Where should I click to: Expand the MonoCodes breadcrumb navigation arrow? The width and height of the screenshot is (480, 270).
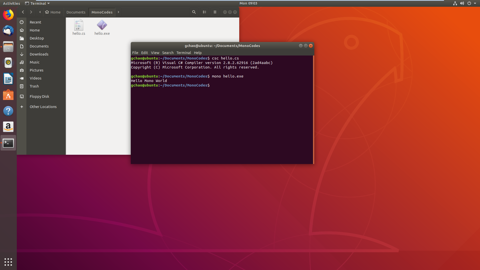(118, 12)
